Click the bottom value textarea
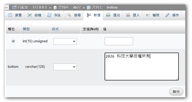192x102 pixels. click(142, 67)
